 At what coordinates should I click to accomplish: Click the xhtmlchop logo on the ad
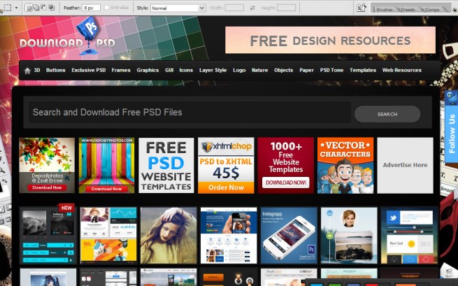(x=226, y=146)
